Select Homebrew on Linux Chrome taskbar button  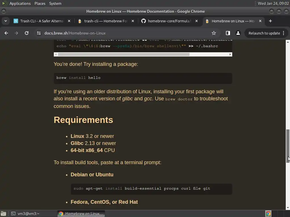click(81, 214)
